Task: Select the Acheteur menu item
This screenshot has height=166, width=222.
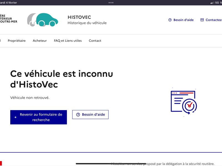Action: [40, 41]
